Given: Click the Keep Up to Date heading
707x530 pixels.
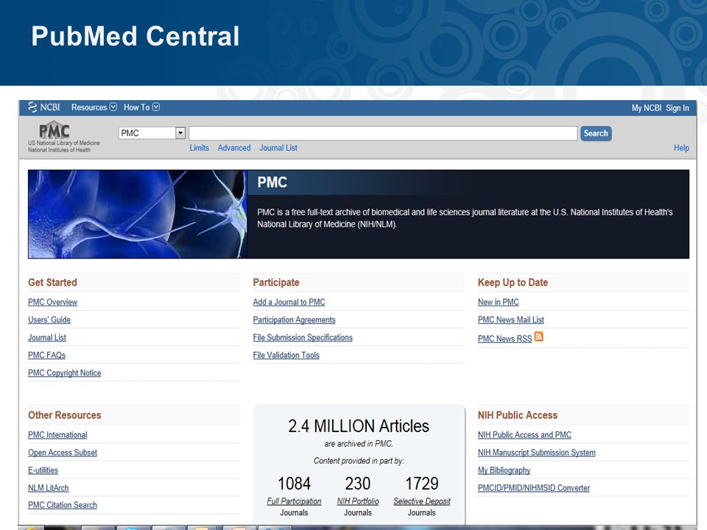Looking at the screenshot, I should tap(513, 283).
